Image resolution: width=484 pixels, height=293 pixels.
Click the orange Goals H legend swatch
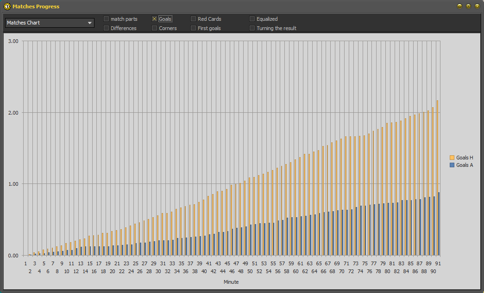452,158
